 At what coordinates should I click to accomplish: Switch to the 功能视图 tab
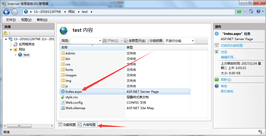point(67,125)
